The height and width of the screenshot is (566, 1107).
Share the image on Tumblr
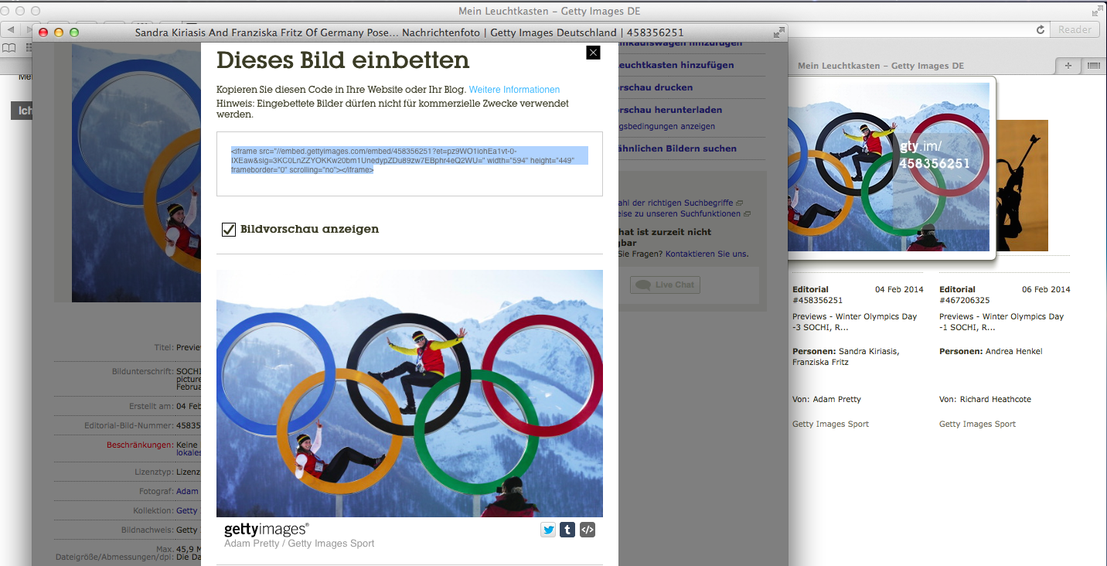567,530
